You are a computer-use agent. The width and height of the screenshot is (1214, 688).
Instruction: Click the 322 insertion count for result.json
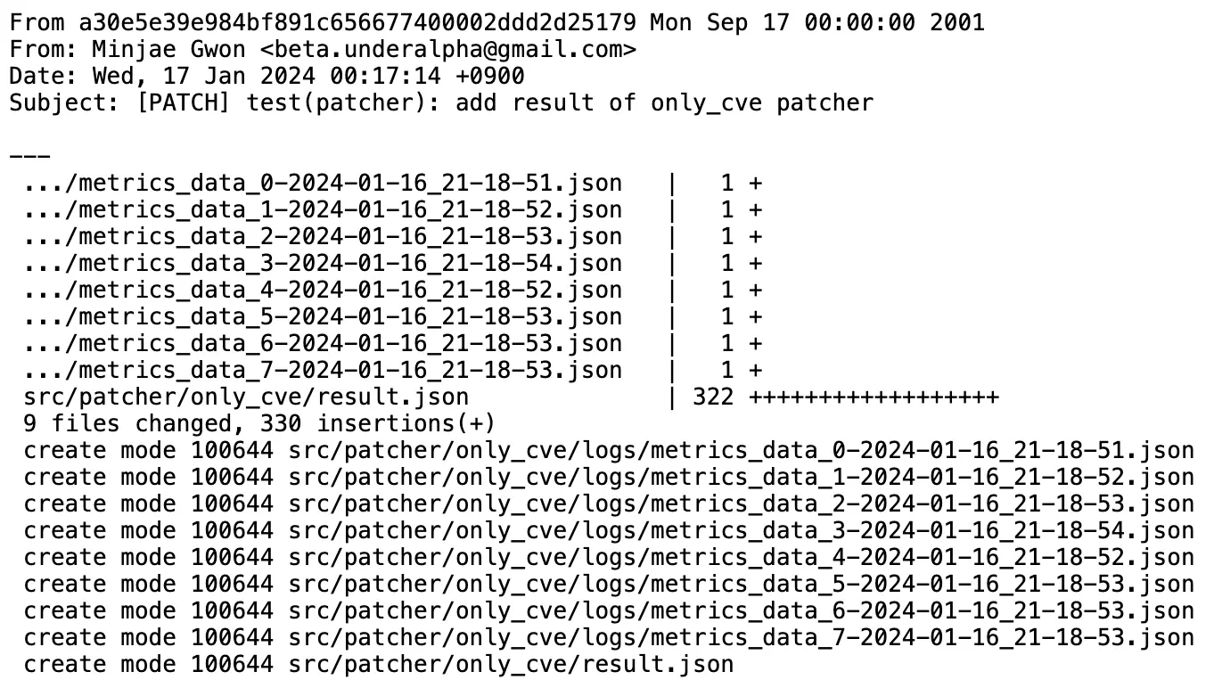[713, 397]
